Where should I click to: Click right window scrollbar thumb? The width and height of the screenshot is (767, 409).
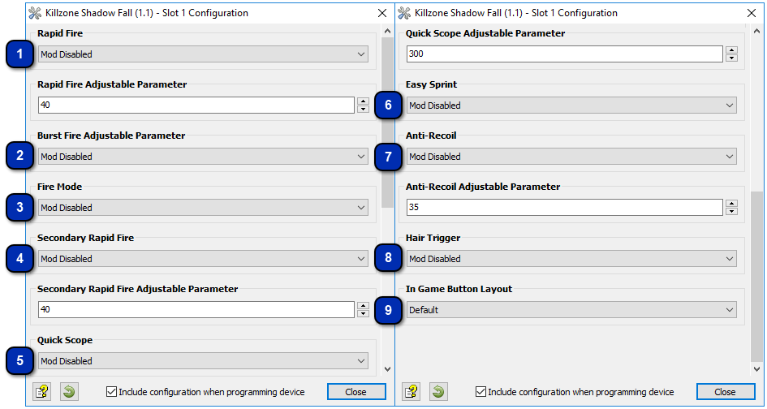tap(756, 277)
